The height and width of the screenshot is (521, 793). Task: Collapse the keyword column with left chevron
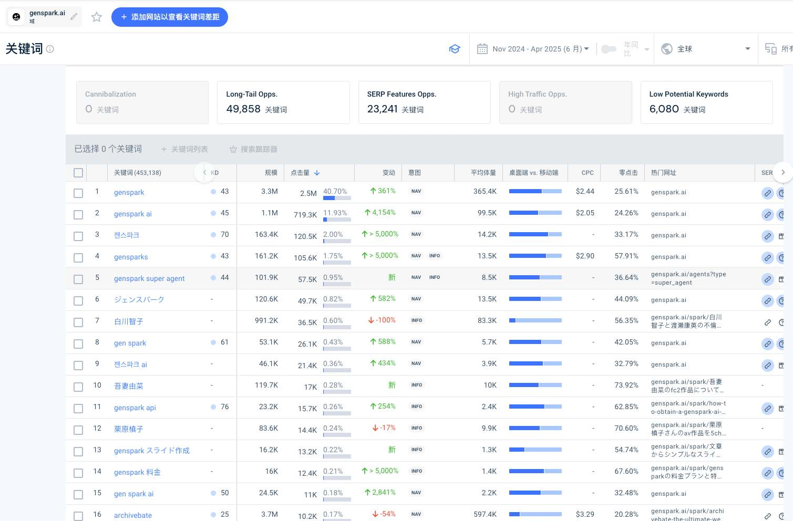click(x=204, y=172)
